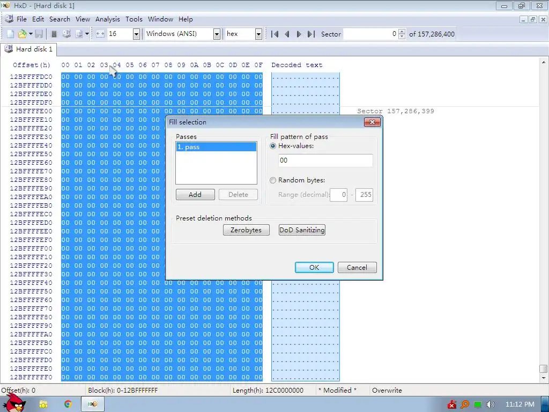Click the red security alert tray icon
This screenshot has width=549, height=412.
(451, 404)
